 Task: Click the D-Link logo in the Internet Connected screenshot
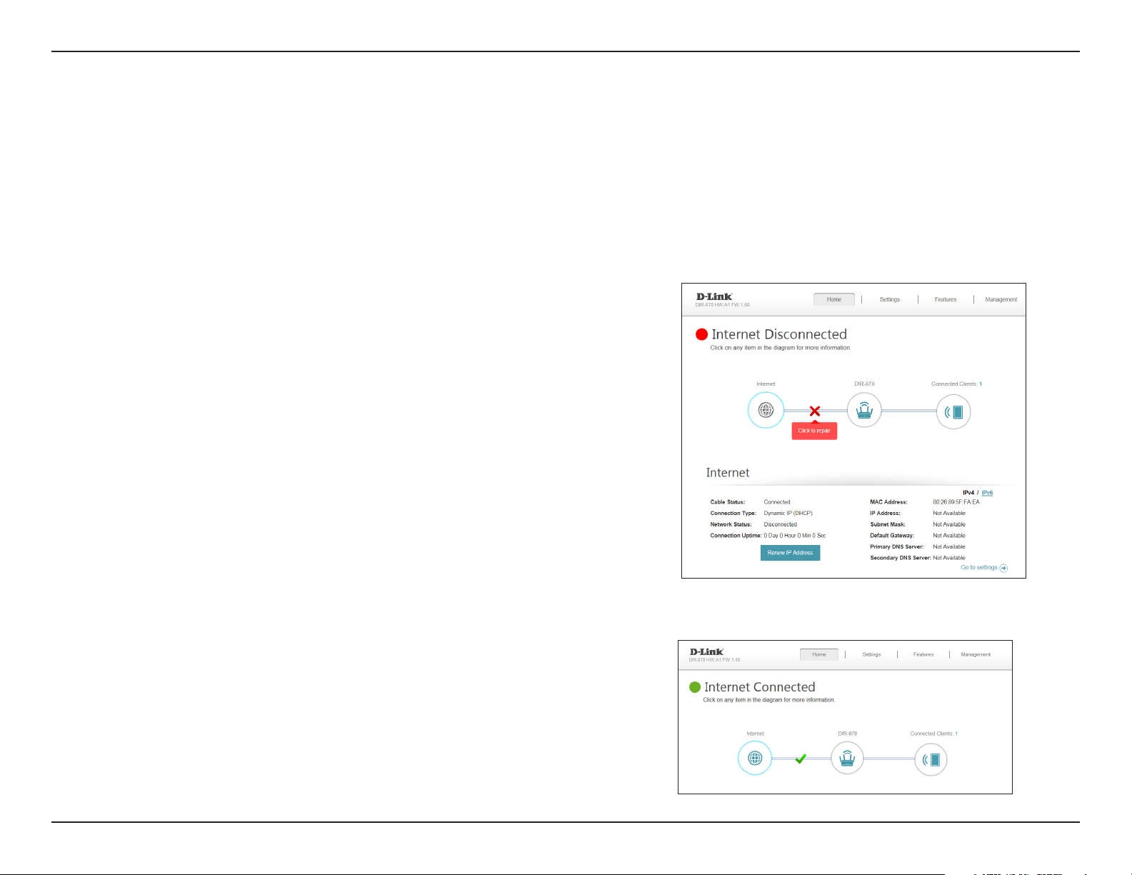706,651
